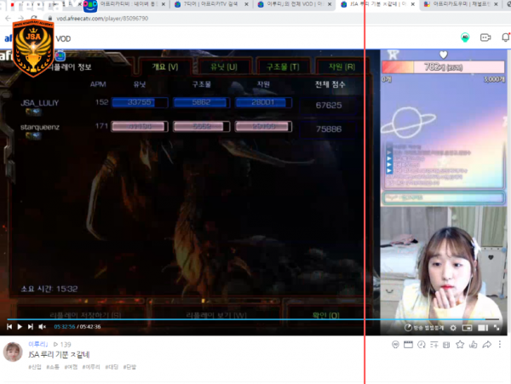Enter fullscreen mode

pos(497,328)
